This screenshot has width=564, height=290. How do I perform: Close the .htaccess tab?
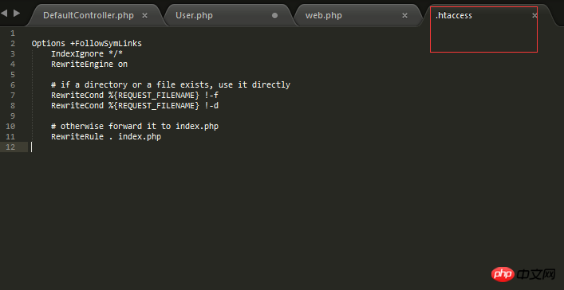click(x=534, y=15)
